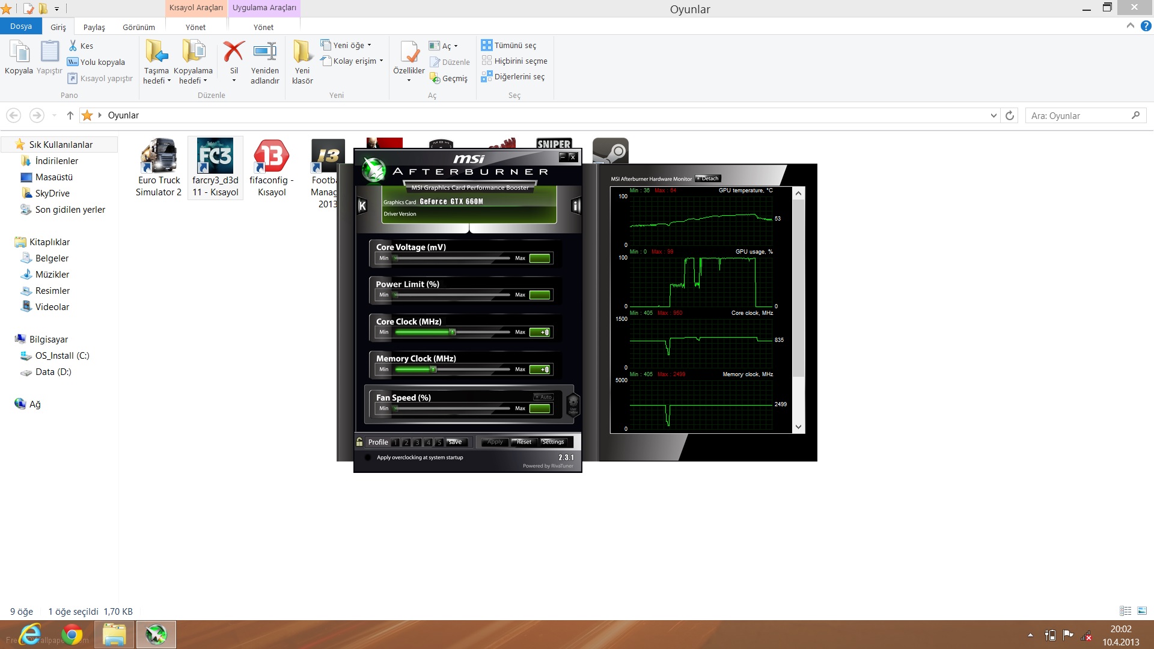Image resolution: width=1154 pixels, height=649 pixels.
Task: Click the Fan Speed slider track
Action: pos(452,409)
